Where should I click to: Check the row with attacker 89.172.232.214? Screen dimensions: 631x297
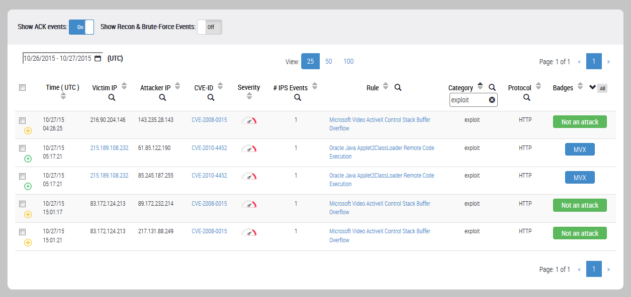pos(22,204)
